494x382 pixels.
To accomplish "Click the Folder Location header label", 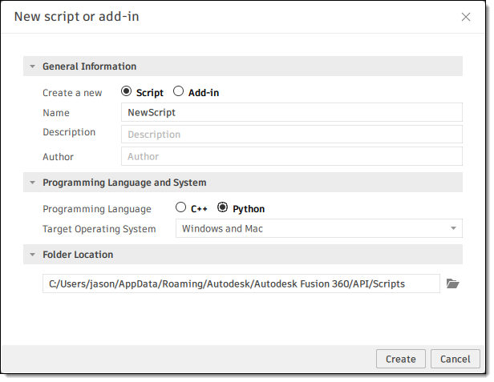I will point(78,255).
